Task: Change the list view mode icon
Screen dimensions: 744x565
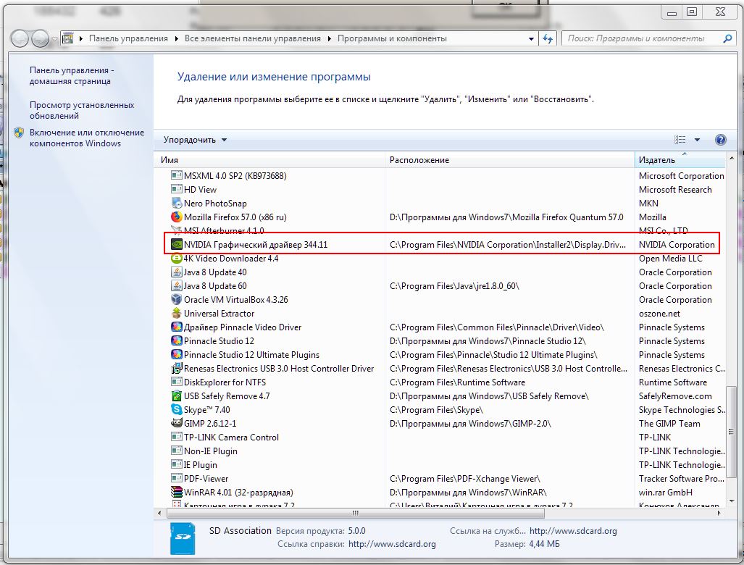Action: pyautogui.click(x=680, y=140)
